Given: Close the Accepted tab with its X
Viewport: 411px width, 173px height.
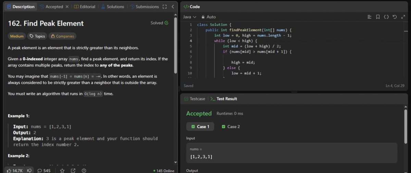Looking at the screenshot, I should click(x=67, y=7).
